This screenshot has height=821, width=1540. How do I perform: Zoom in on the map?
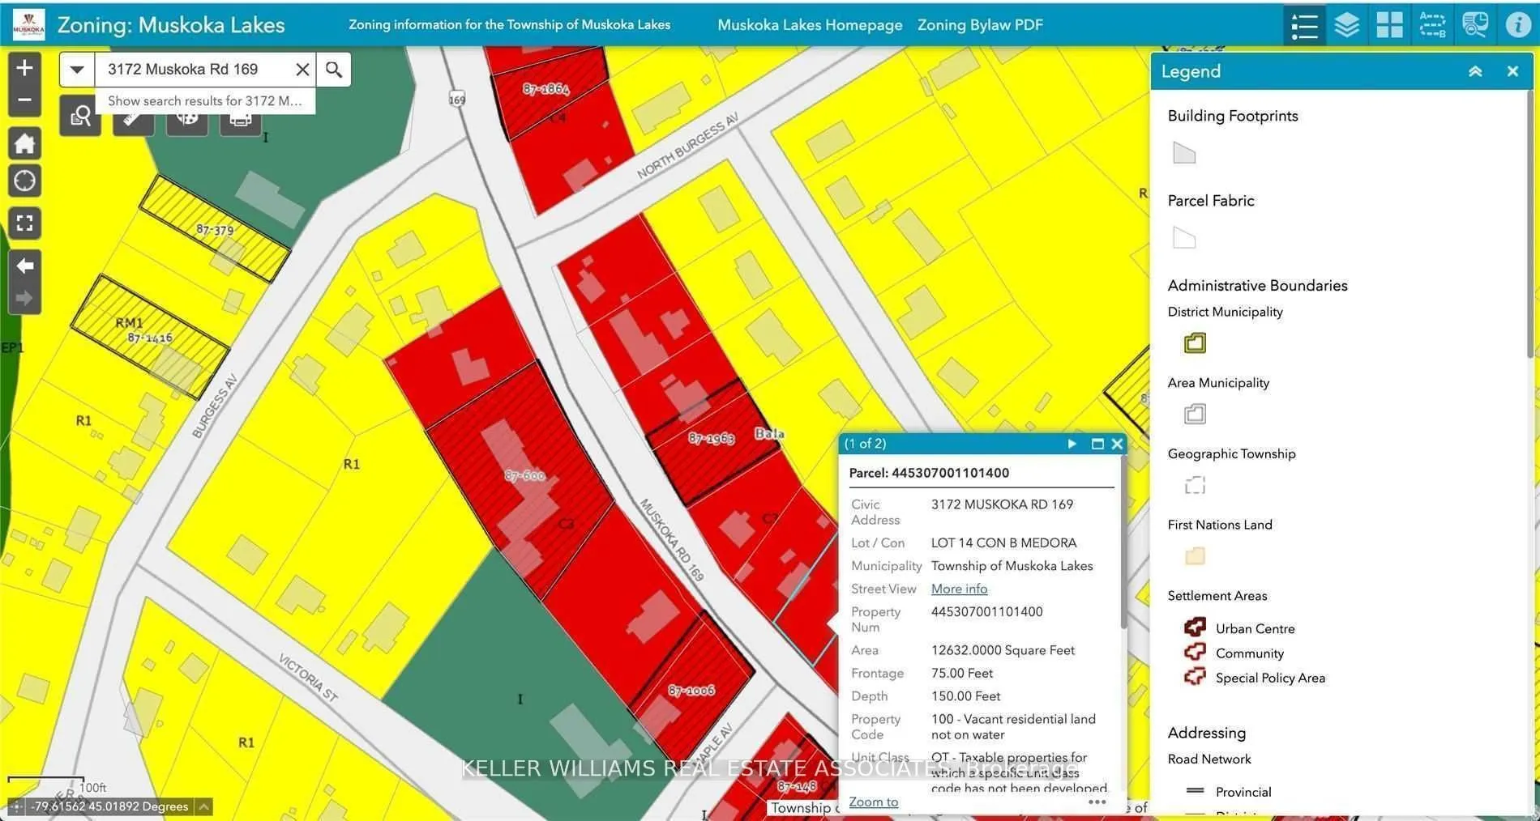click(x=24, y=68)
